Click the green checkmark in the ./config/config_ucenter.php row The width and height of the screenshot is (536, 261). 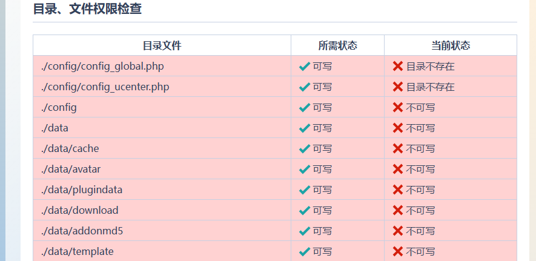(304, 87)
